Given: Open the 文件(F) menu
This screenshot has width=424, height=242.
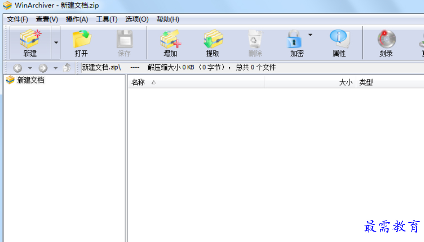Looking at the screenshot, I should pyautogui.click(x=18, y=19).
